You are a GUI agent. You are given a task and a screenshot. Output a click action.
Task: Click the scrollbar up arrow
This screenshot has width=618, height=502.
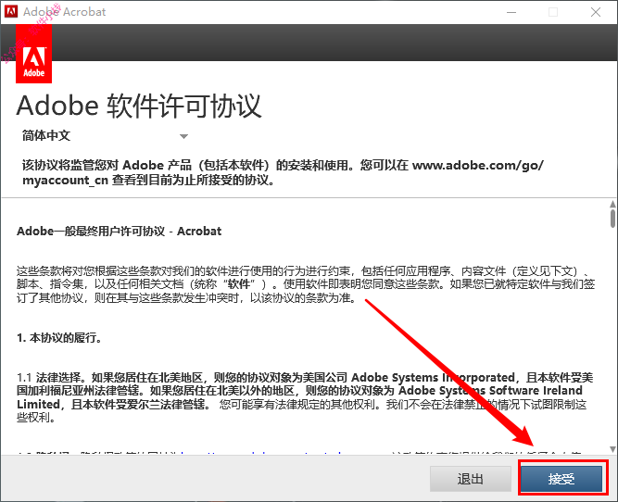pos(612,204)
